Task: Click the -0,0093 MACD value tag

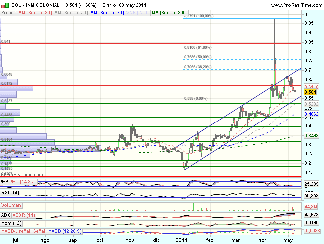Action: (312, 230)
